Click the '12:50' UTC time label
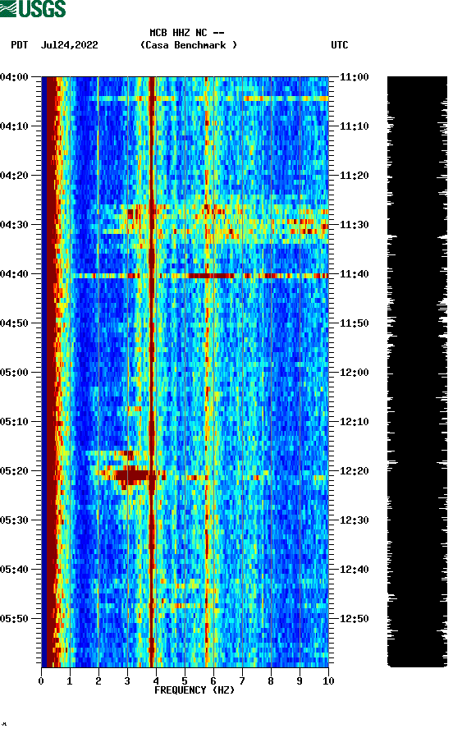Viewport: 453px width, 733px height. (x=355, y=618)
